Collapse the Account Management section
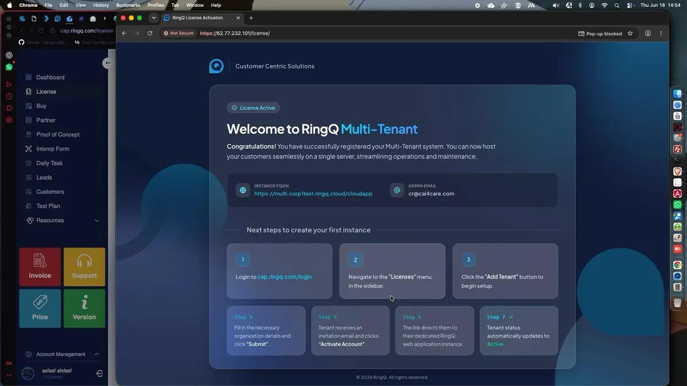 [96, 354]
